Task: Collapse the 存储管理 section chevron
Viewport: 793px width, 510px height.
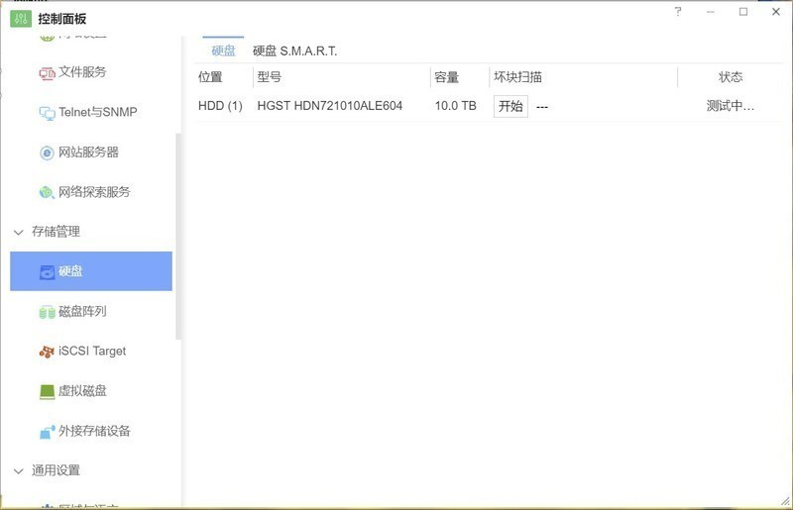Action: pos(19,233)
